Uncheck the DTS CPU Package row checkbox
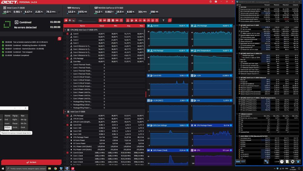Image resolution: width=303 pixels, height=171 pixels. click(68, 58)
